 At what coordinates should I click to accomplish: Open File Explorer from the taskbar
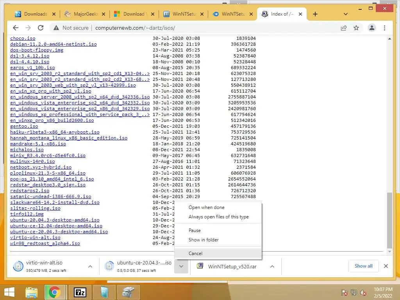tap(31, 292)
